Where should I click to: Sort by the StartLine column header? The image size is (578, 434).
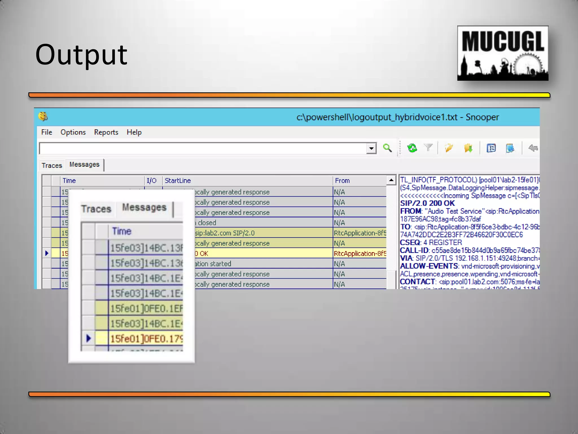178,181
